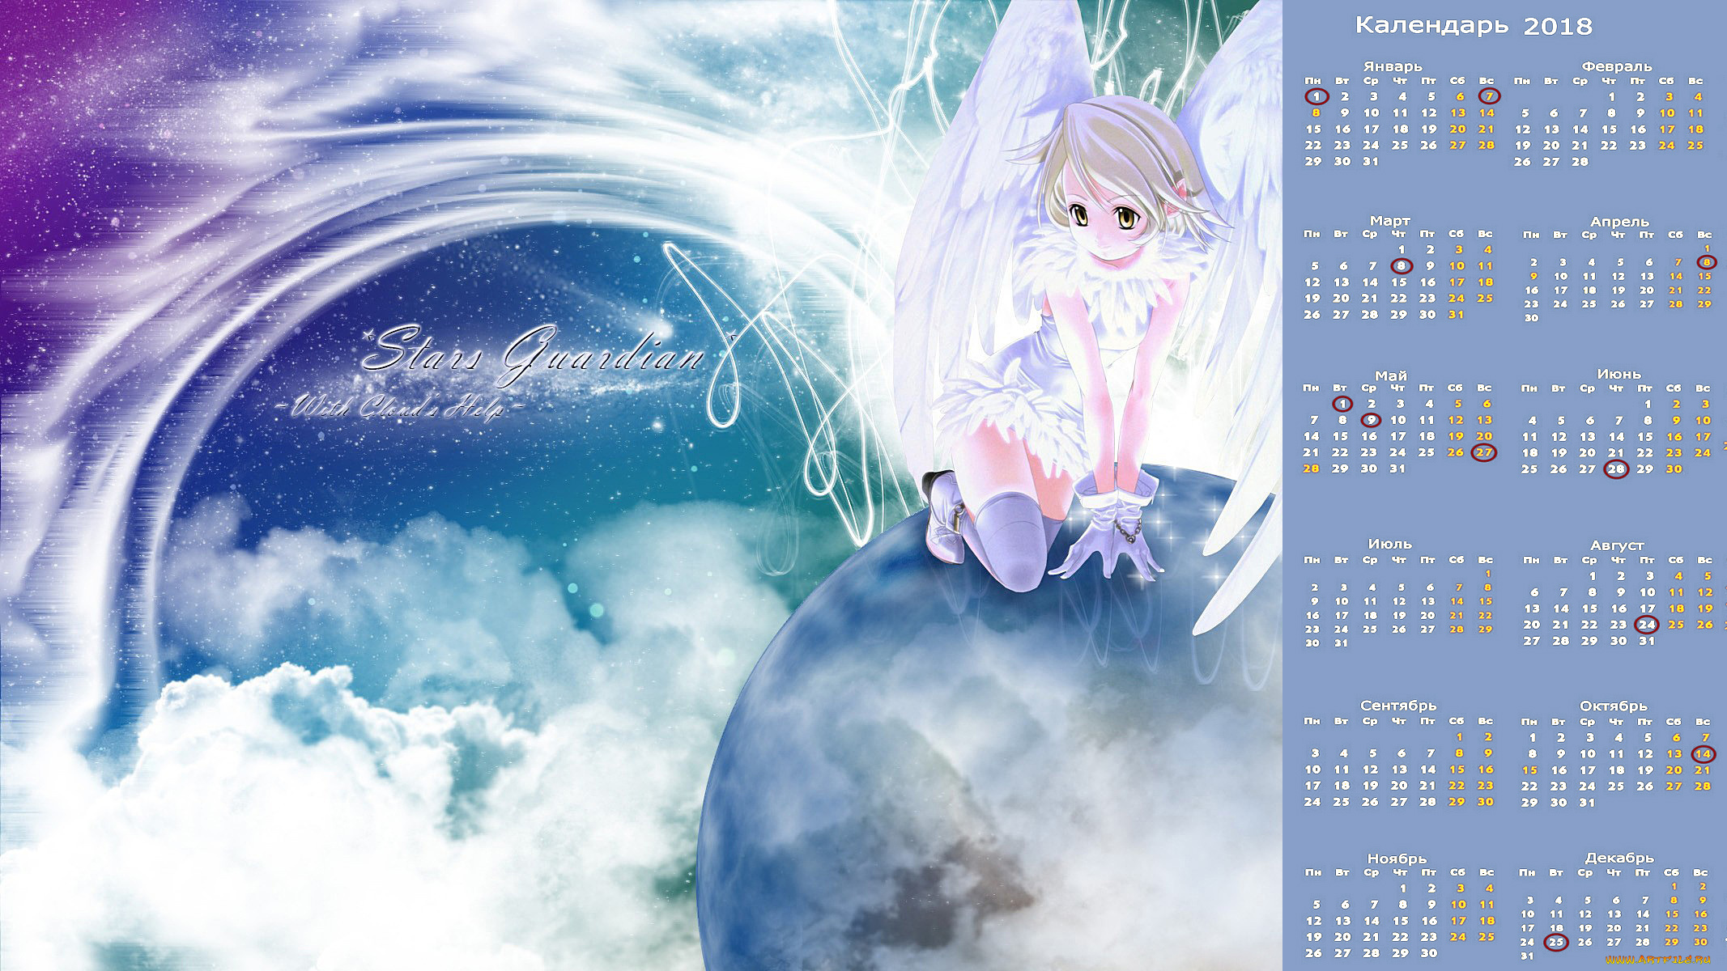This screenshot has width=1727, height=971.
Task: Click the artfile.ru watermark link
Action: [1658, 960]
